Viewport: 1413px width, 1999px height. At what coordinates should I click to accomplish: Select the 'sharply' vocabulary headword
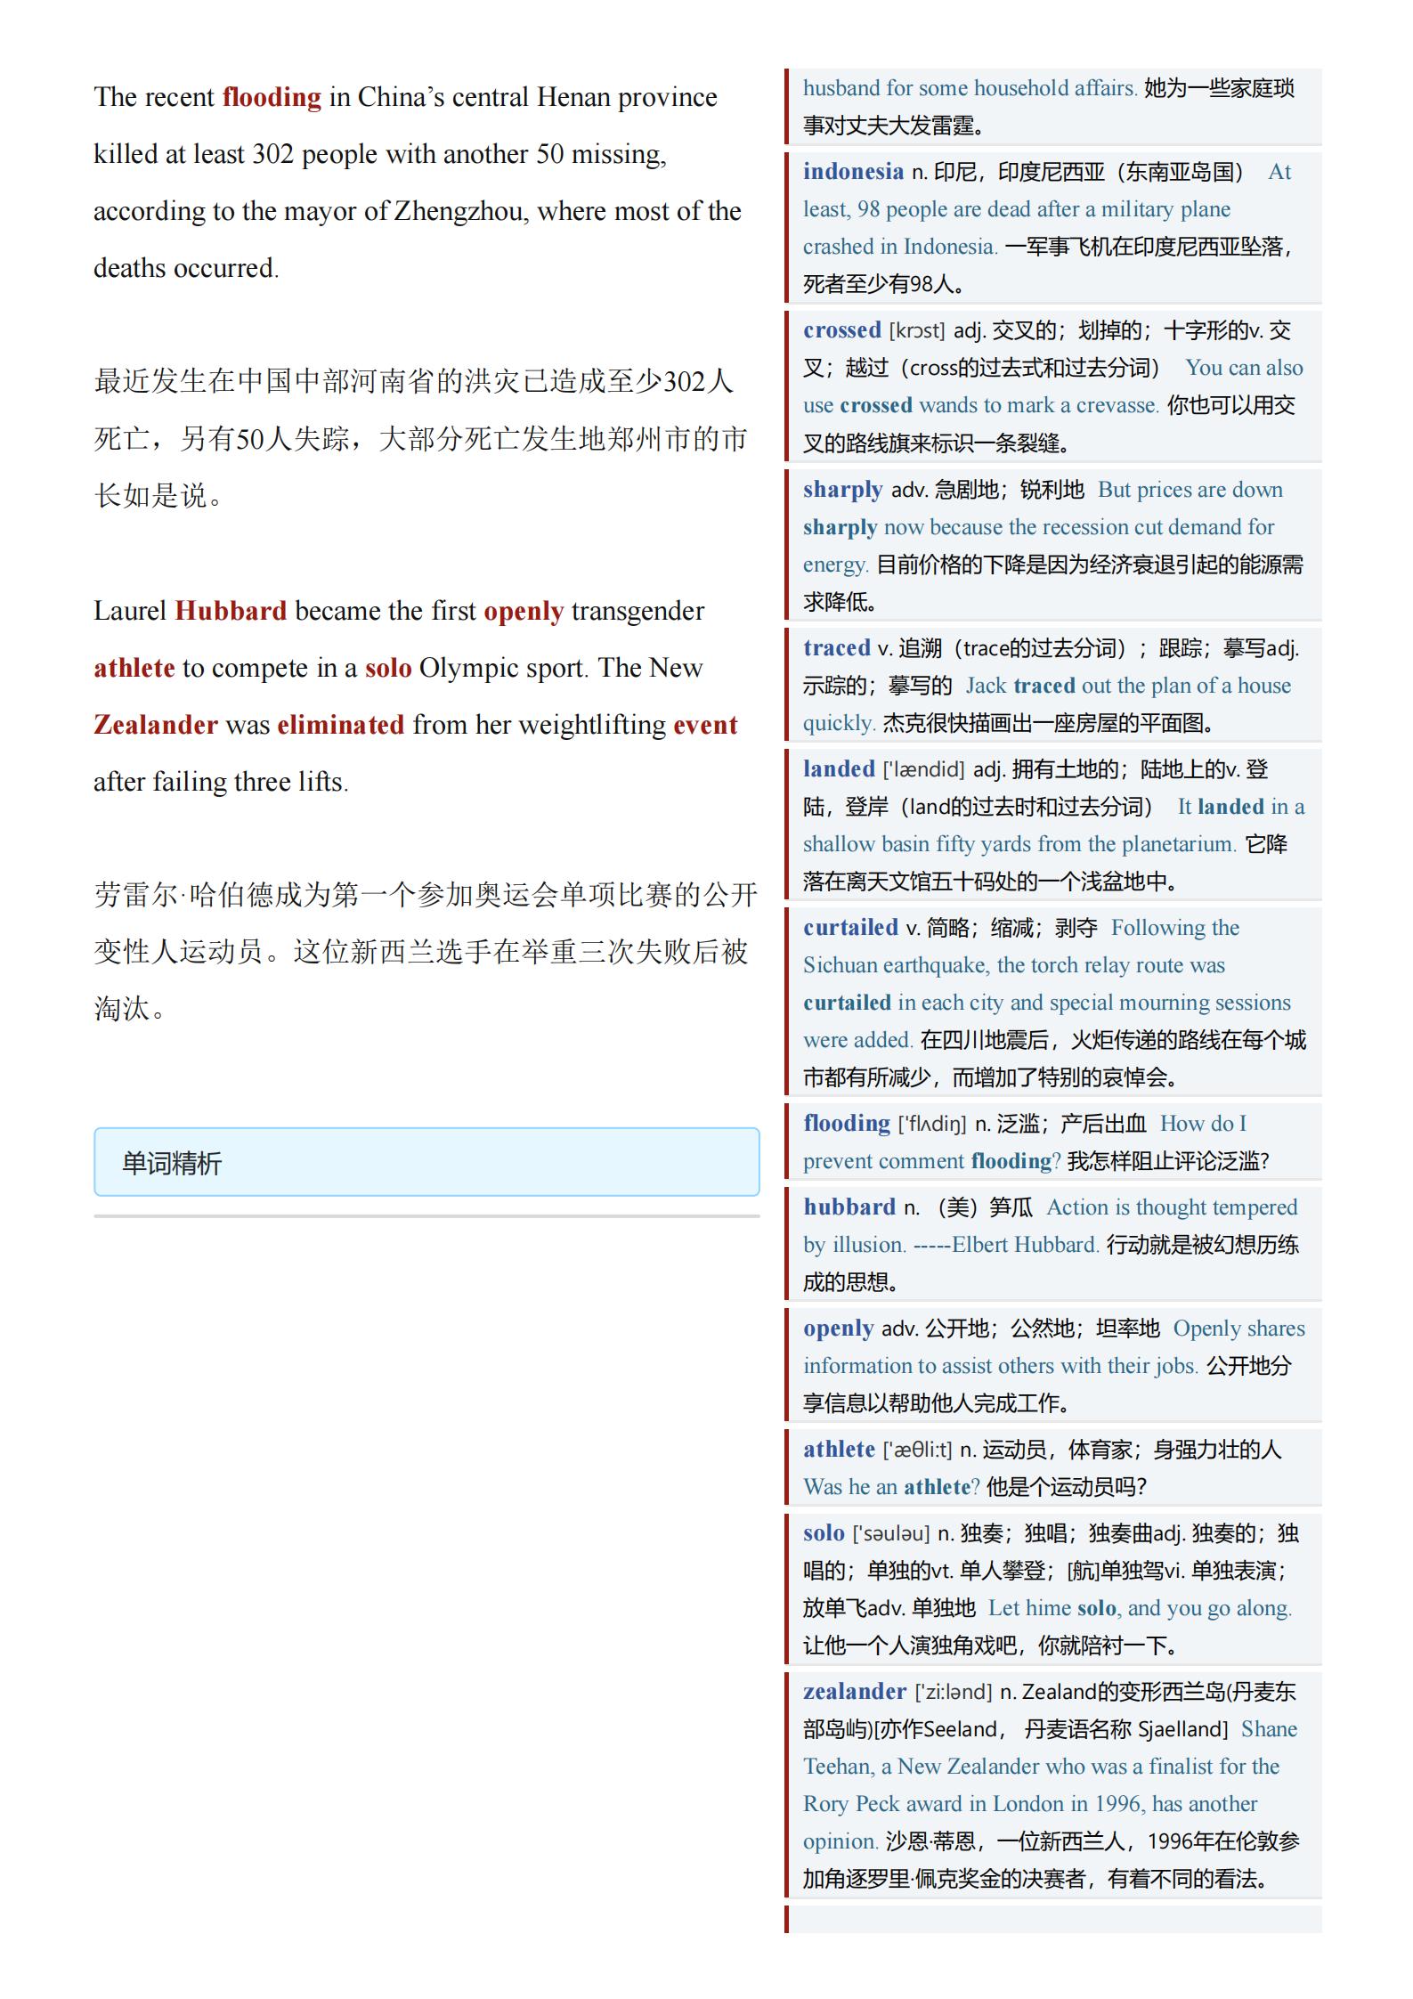[x=843, y=490]
